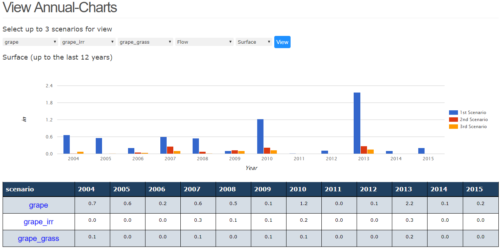Image resolution: width=501 pixels, height=248 pixels.
Task: Click the 'Surface (up to the last 12 years)' caption
Action: [58, 57]
